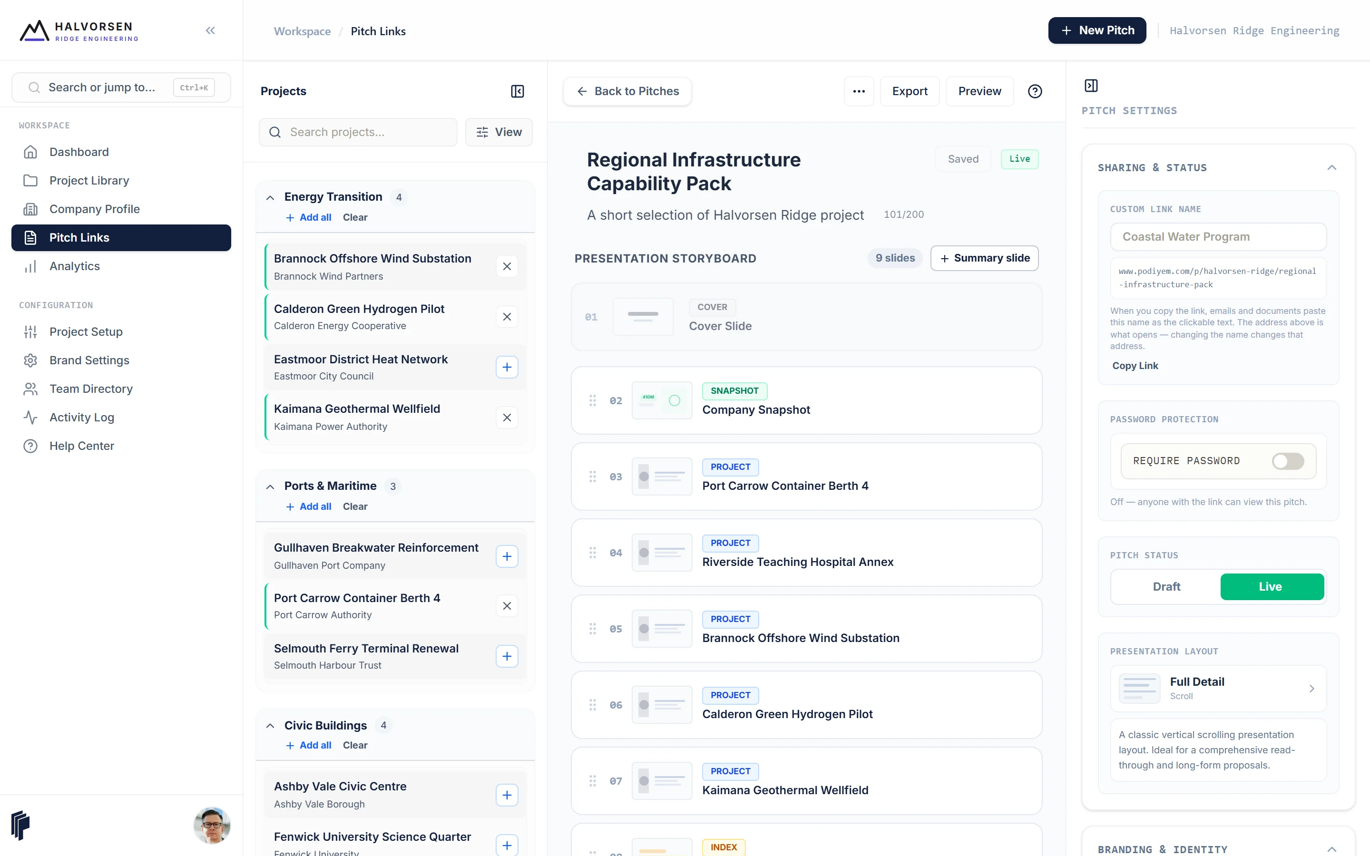The image size is (1370, 856).
Task: Collapse the Energy Transition group
Action: tap(270, 197)
